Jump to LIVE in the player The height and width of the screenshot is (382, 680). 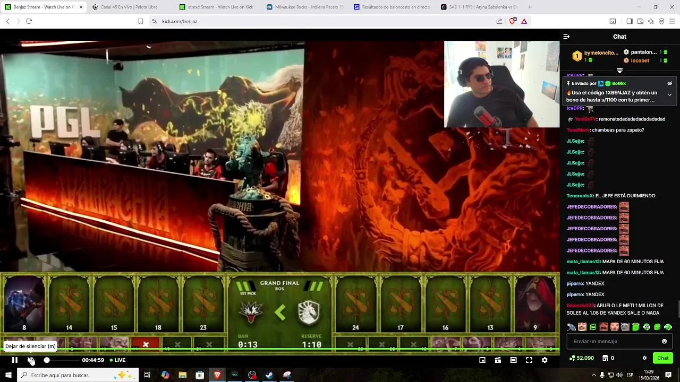pyautogui.click(x=117, y=360)
